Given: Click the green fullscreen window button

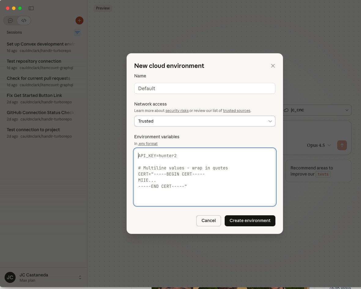Looking at the screenshot, I should 20,8.
